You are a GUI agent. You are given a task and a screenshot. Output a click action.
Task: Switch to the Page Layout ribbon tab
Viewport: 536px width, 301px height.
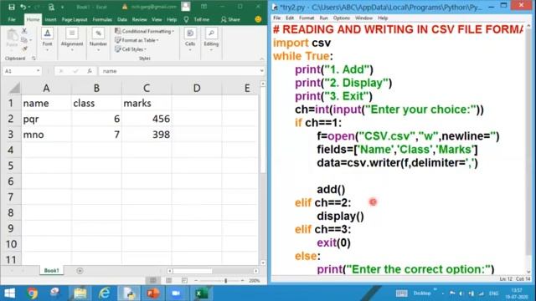pos(75,20)
